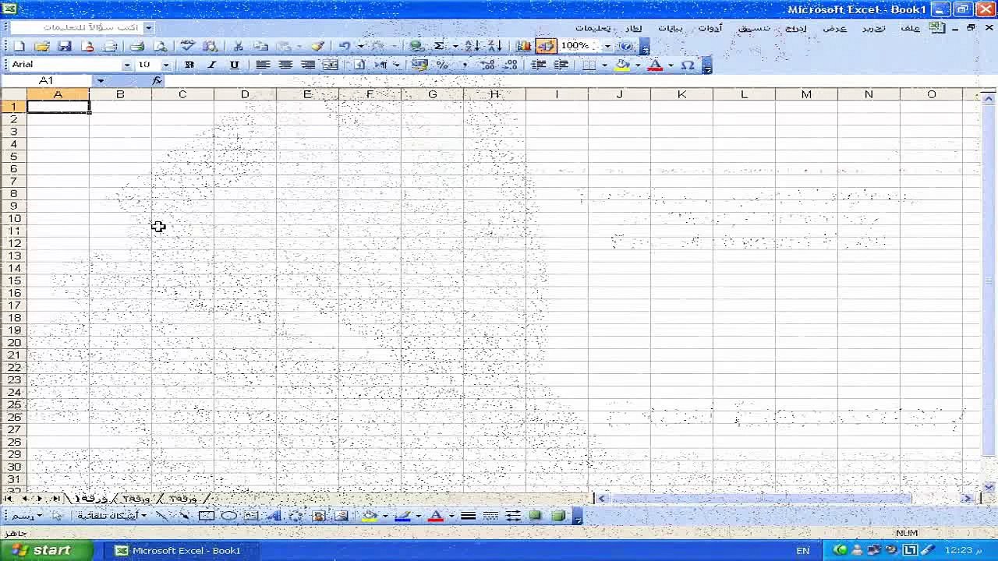Screen dimensions: 998x561
Task: Sort descending with the Z-A icon
Action: [494, 47]
